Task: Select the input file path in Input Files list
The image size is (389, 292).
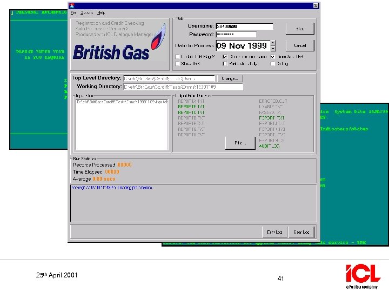Action: pyautogui.click(x=122, y=102)
